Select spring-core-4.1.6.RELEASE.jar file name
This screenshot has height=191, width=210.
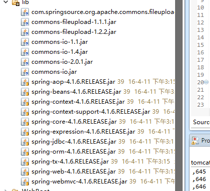pos(74,122)
